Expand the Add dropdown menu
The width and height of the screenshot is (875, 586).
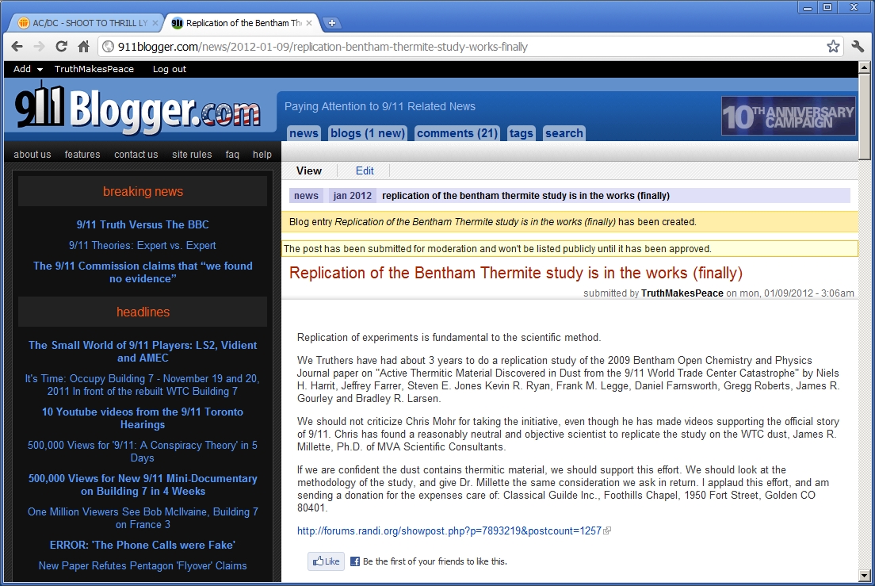[x=28, y=69]
